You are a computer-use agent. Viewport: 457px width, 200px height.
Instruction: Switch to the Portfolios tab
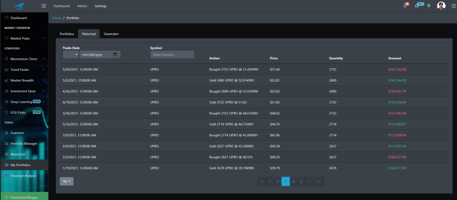tap(67, 34)
